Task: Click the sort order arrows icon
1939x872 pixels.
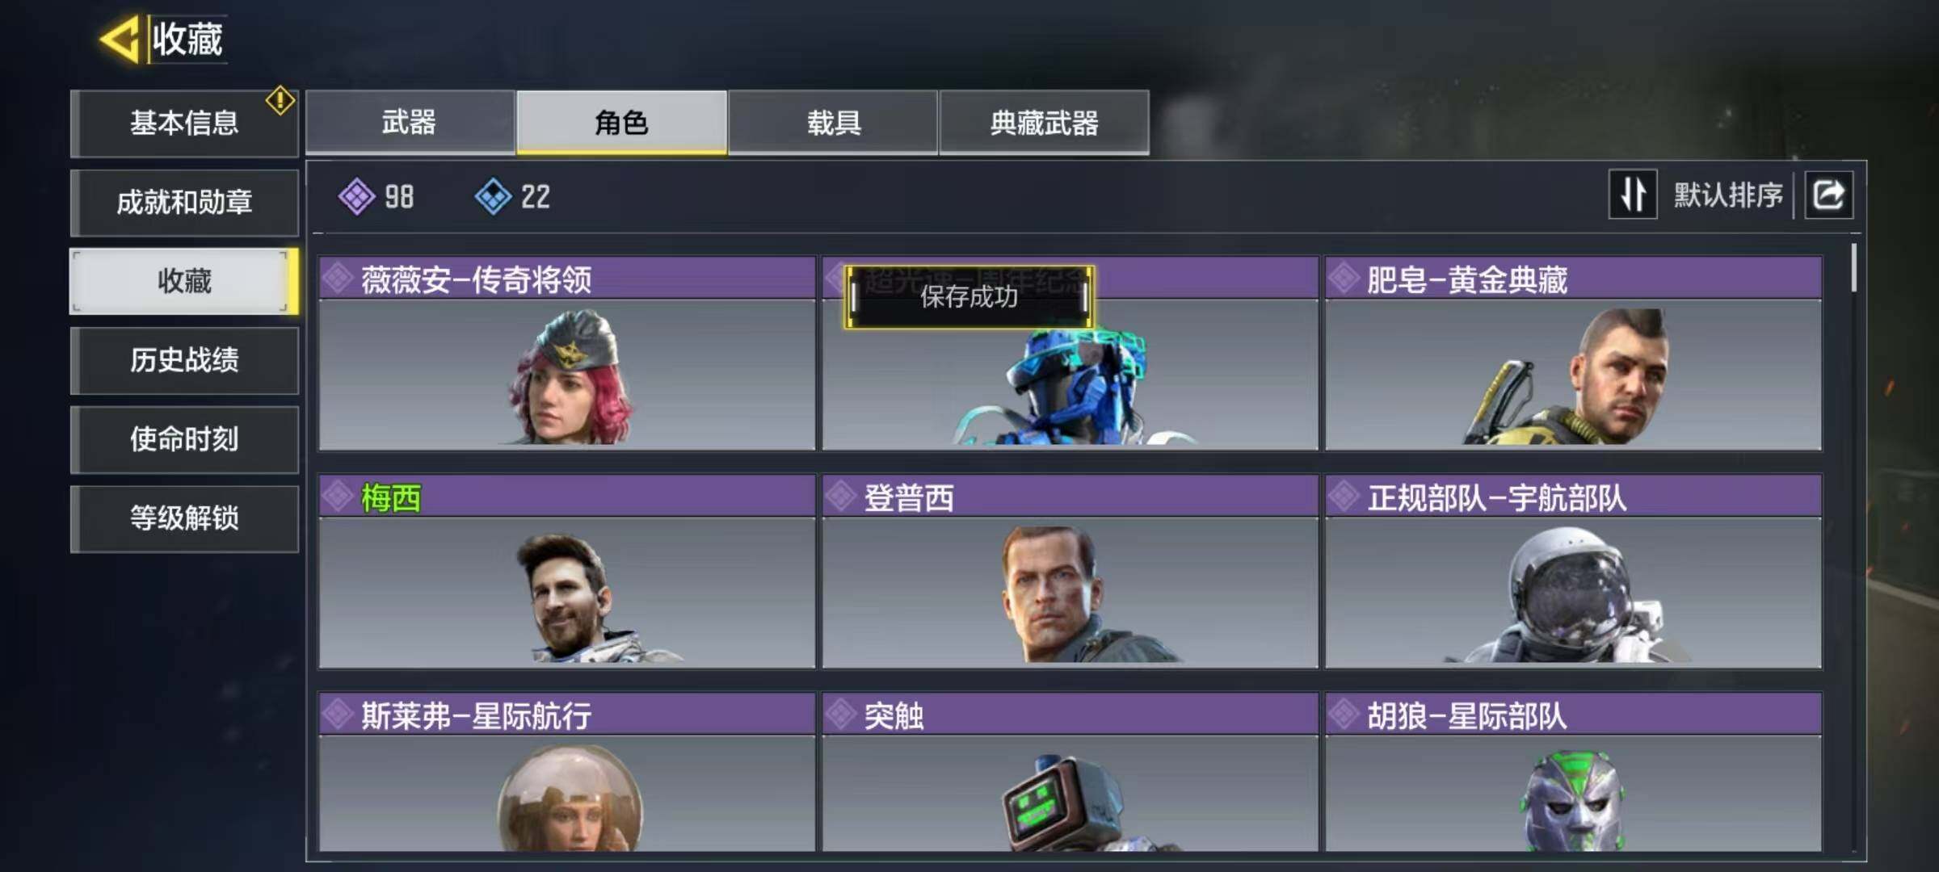Action: [1633, 195]
